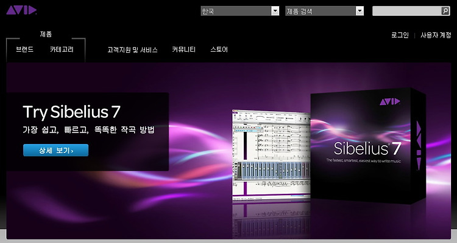Click the 가장 쉽고, 빠르고 tagline text
The height and width of the screenshot is (243, 457).
[x=88, y=129]
